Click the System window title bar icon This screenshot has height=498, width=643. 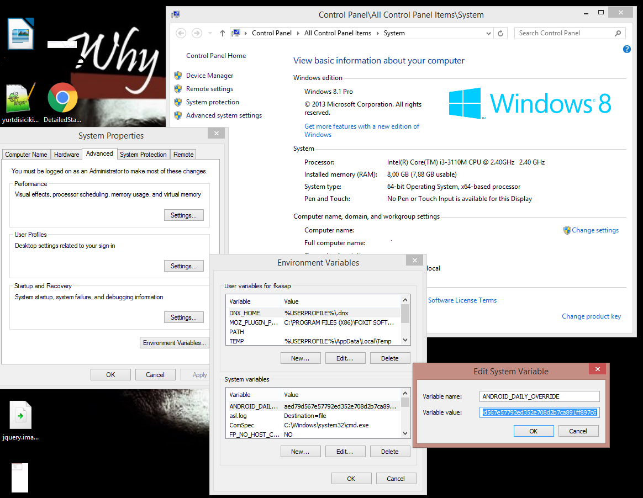[x=176, y=15]
